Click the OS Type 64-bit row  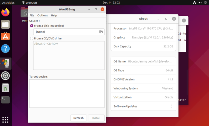143,71
